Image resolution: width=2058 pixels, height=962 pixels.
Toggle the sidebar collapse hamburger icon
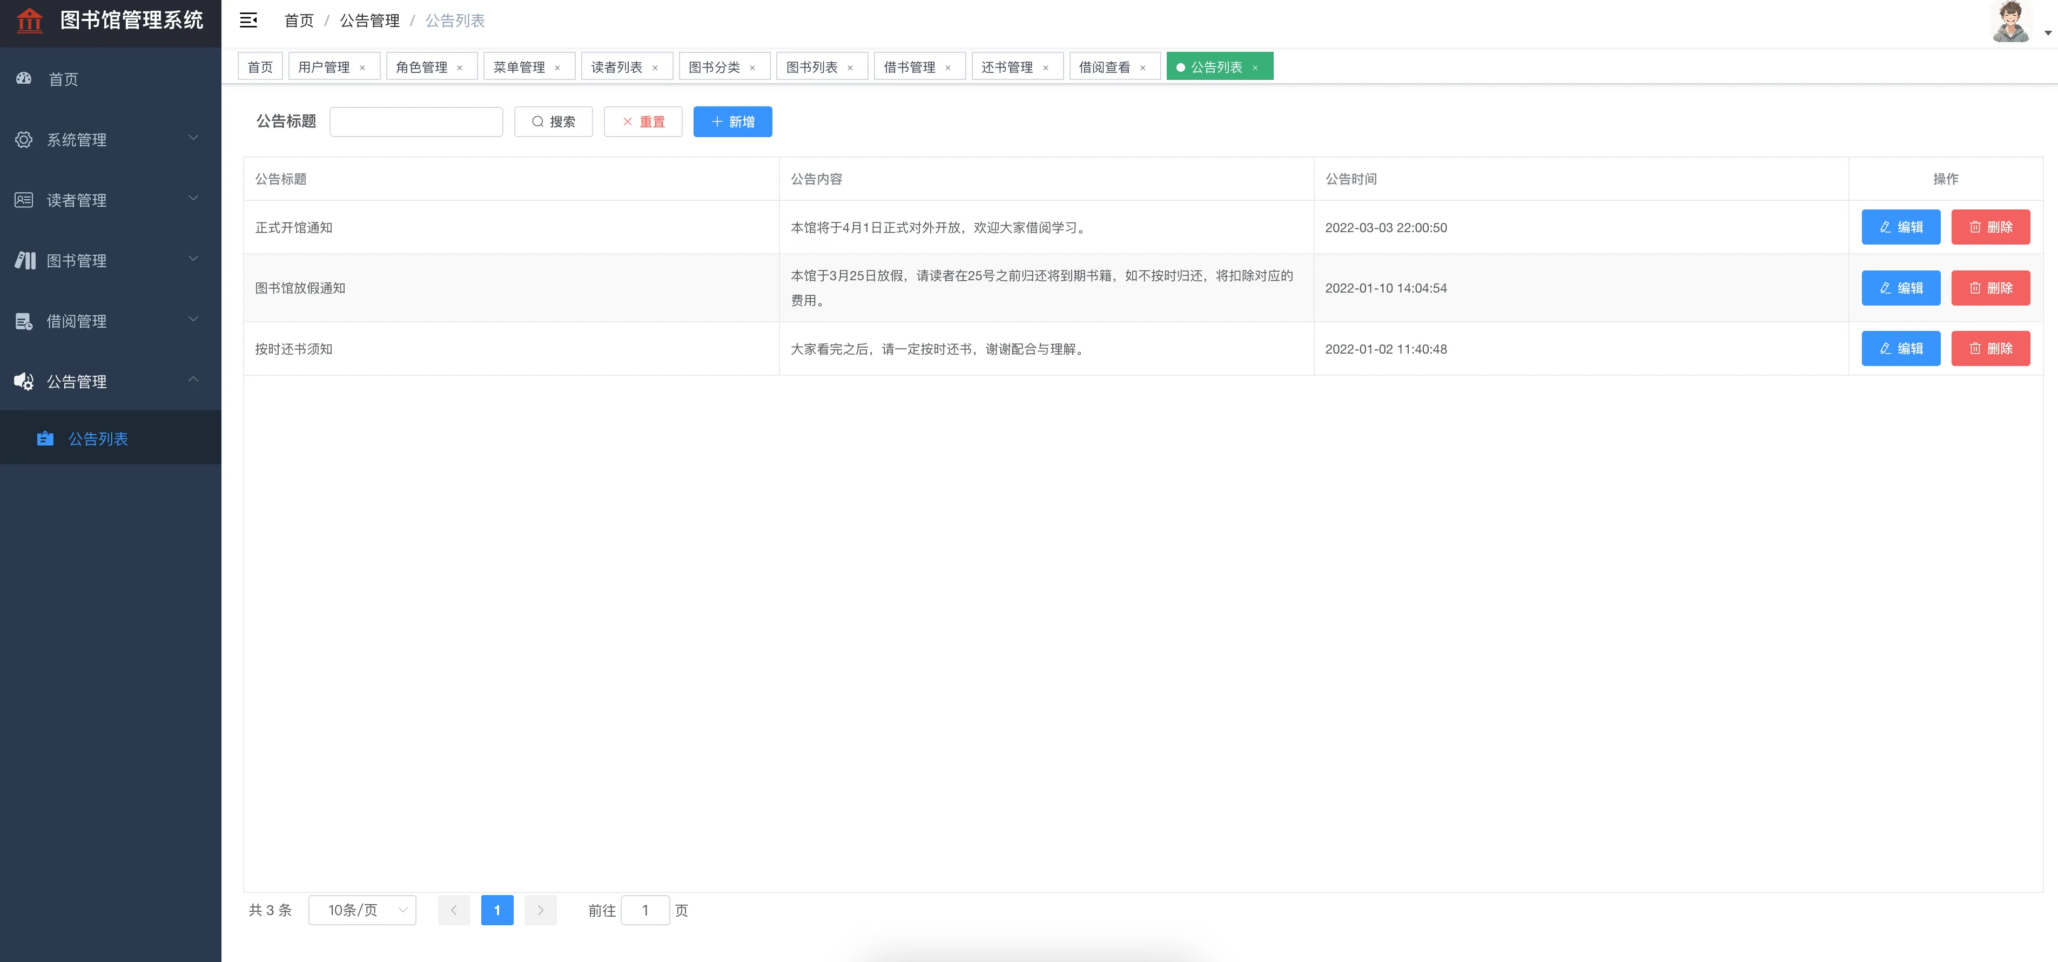point(248,20)
